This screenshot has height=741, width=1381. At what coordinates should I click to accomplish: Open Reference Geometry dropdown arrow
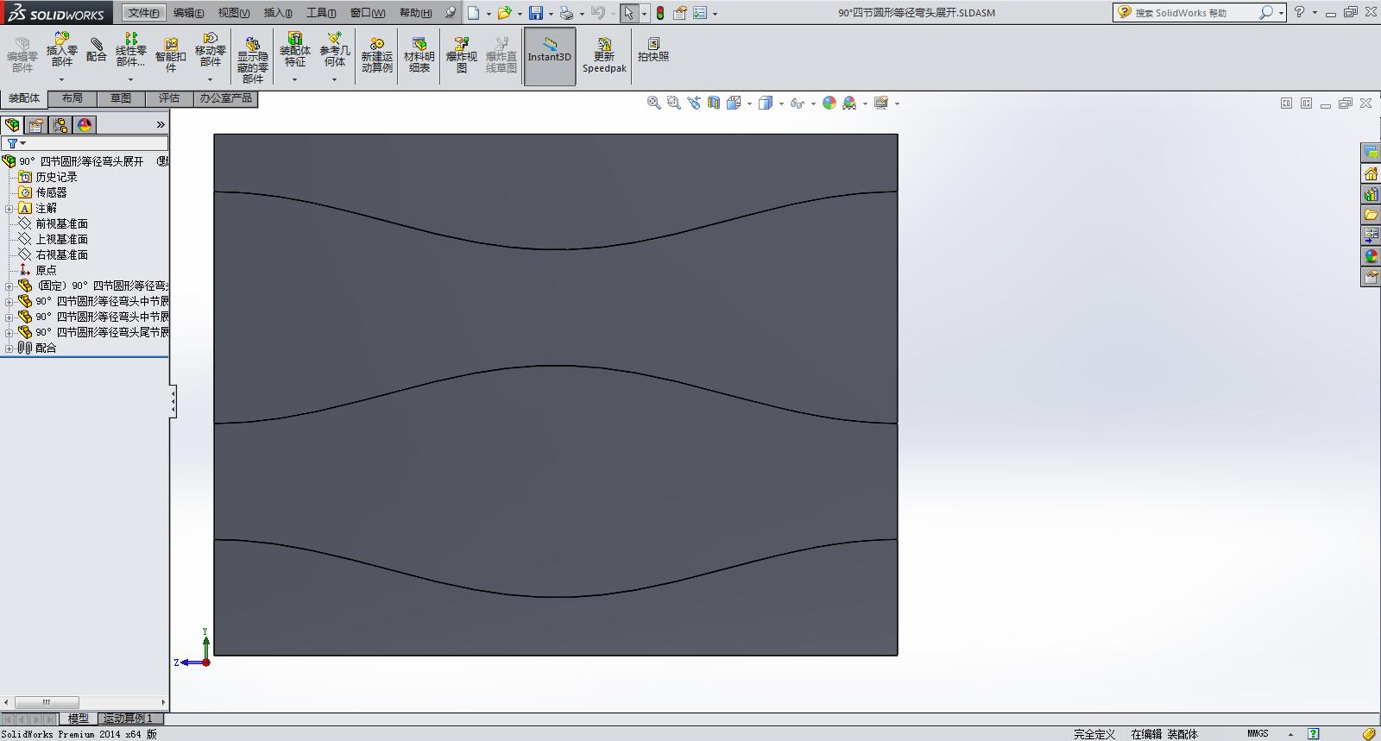point(334,79)
